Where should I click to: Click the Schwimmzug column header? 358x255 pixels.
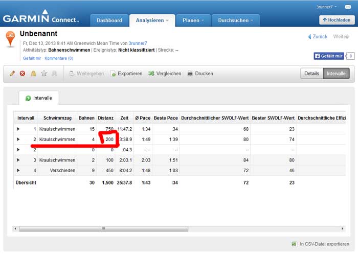click(x=57, y=118)
